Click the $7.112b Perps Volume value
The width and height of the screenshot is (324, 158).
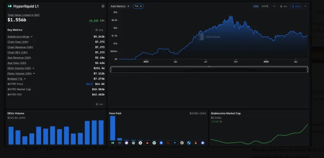point(99,73)
